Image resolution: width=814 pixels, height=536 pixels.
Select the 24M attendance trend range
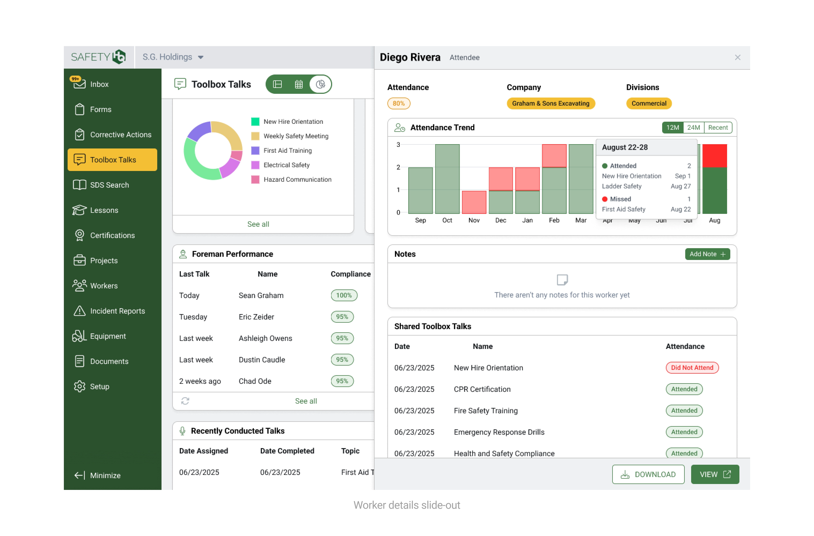693,128
